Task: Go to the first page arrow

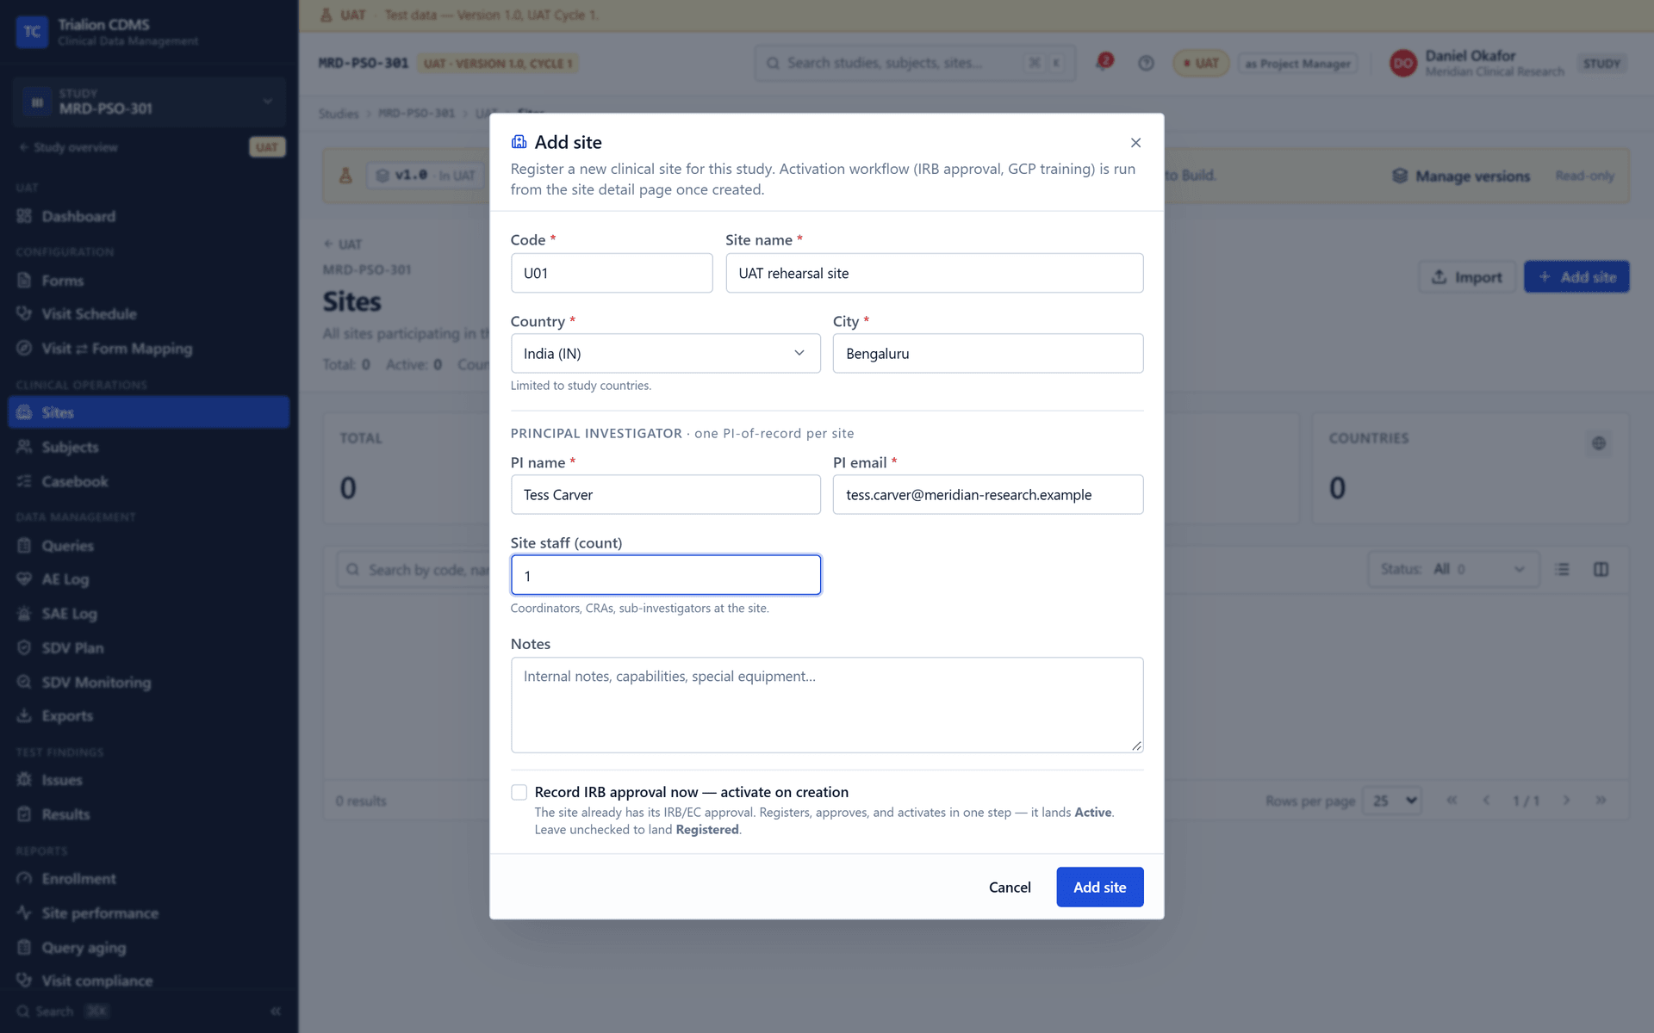Action: point(1452,801)
